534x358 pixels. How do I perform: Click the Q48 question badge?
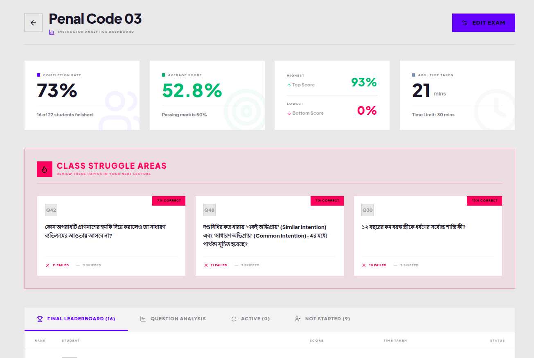point(210,210)
